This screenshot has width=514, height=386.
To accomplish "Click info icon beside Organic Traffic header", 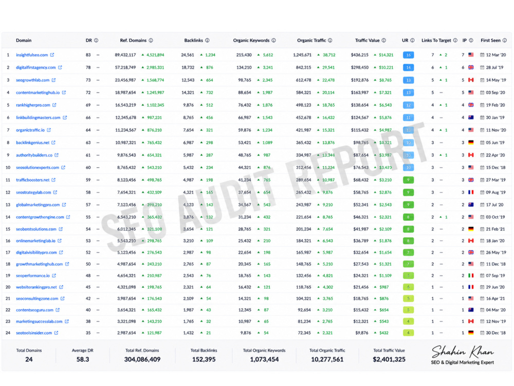I will (x=330, y=40).
